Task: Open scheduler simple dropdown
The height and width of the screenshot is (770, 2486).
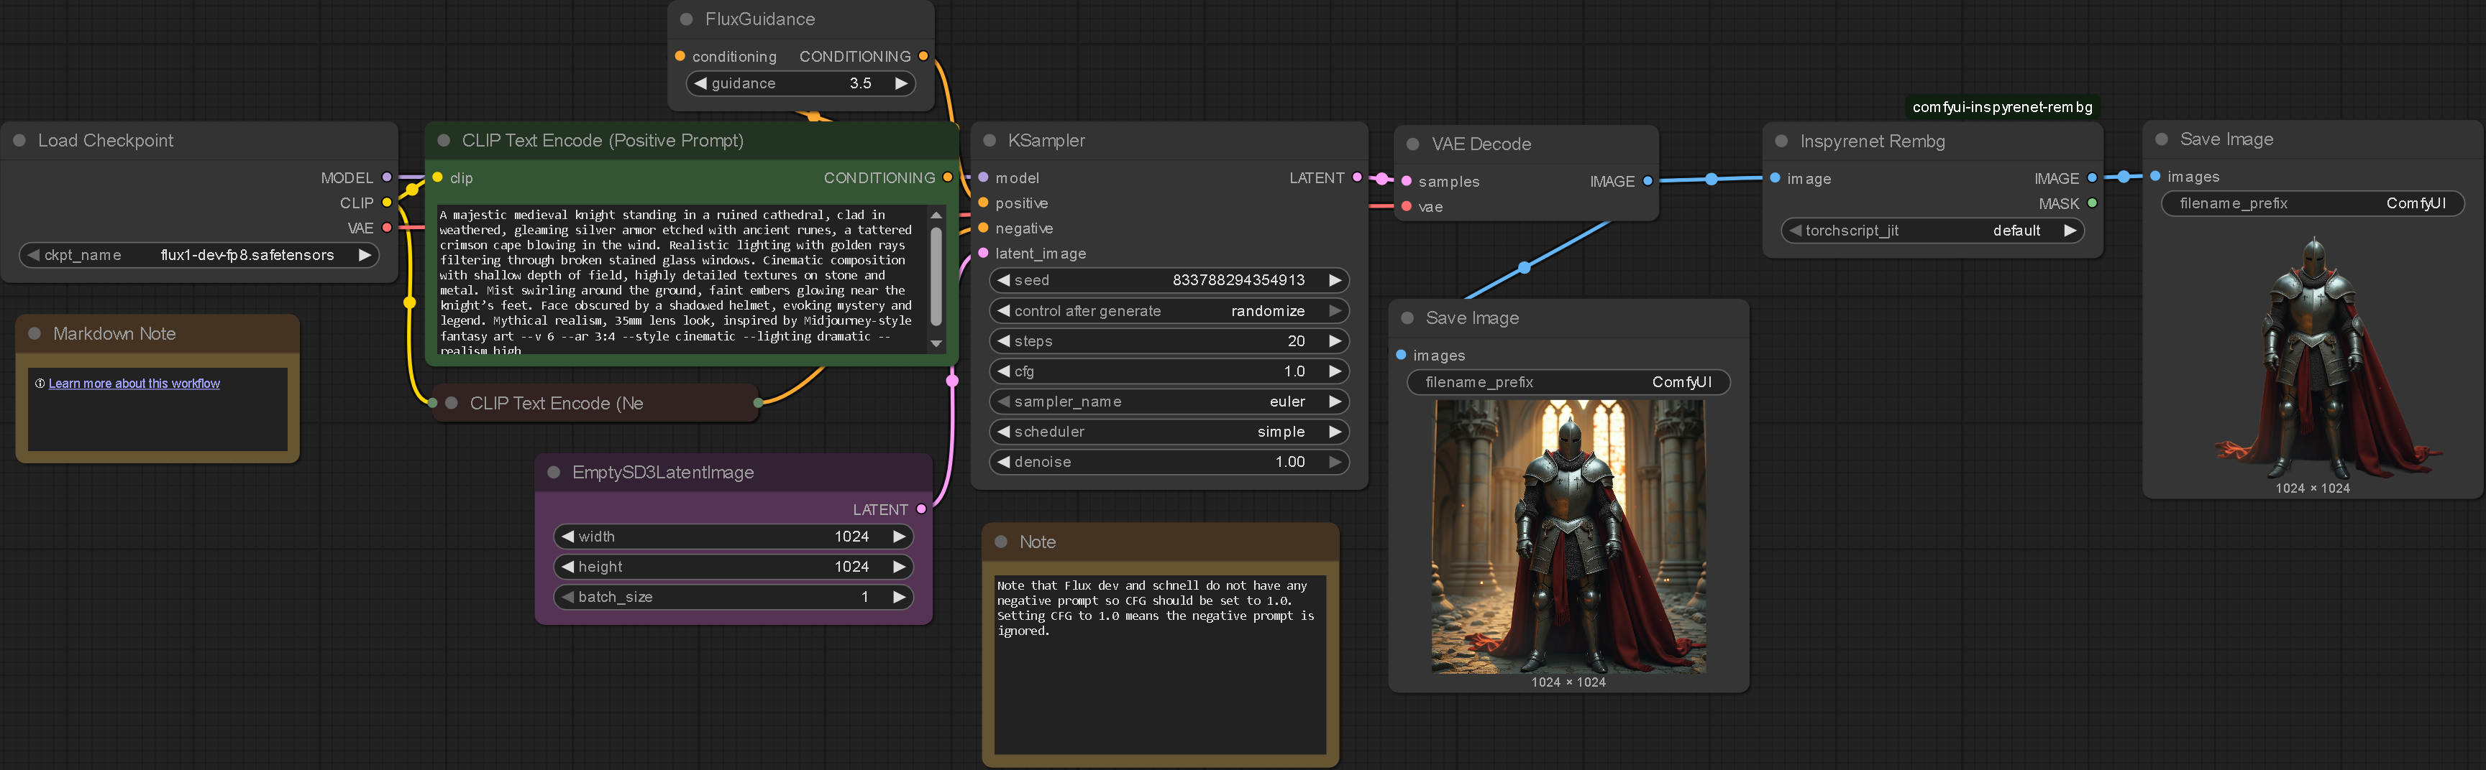Action: pyautogui.click(x=1170, y=432)
